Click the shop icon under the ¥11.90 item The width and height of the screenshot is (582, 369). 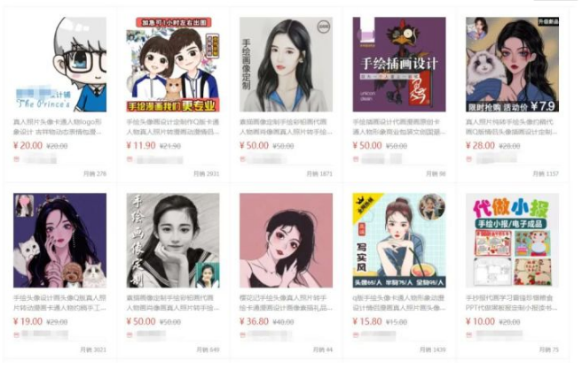click(130, 159)
